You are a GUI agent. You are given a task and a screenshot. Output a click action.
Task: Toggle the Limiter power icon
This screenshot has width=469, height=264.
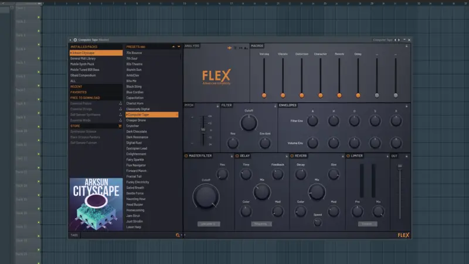(348, 156)
